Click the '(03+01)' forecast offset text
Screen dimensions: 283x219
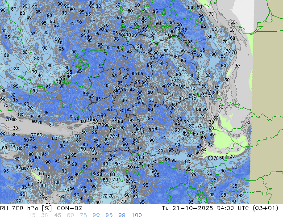(x=265, y=208)
